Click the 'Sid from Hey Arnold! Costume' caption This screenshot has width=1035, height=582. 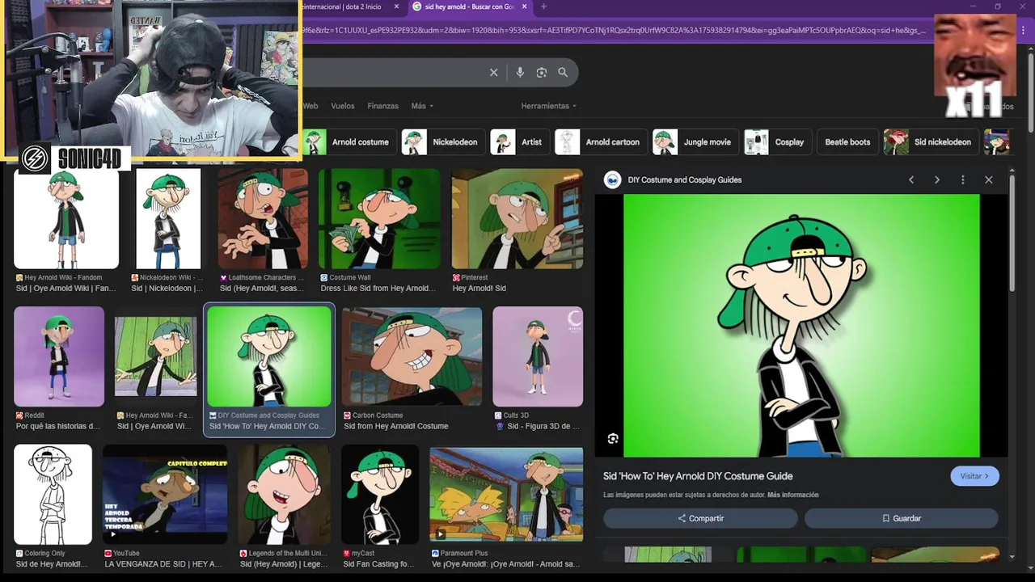click(x=395, y=426)
